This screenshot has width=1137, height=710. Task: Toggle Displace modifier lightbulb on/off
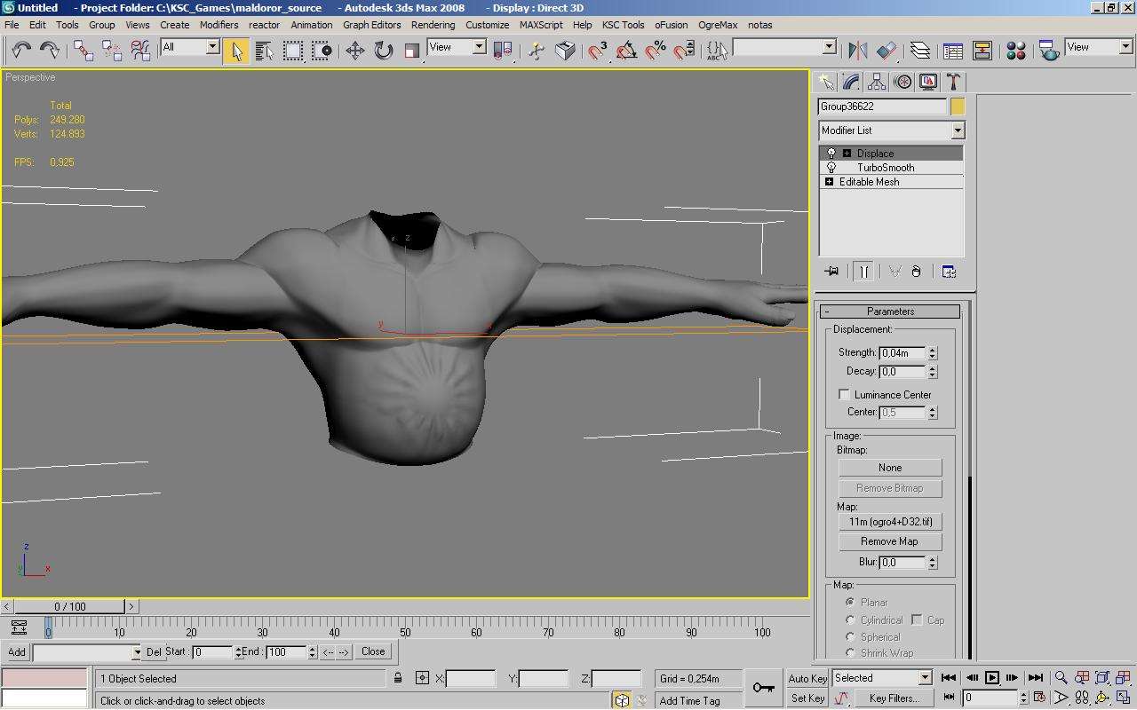[831, 154]
